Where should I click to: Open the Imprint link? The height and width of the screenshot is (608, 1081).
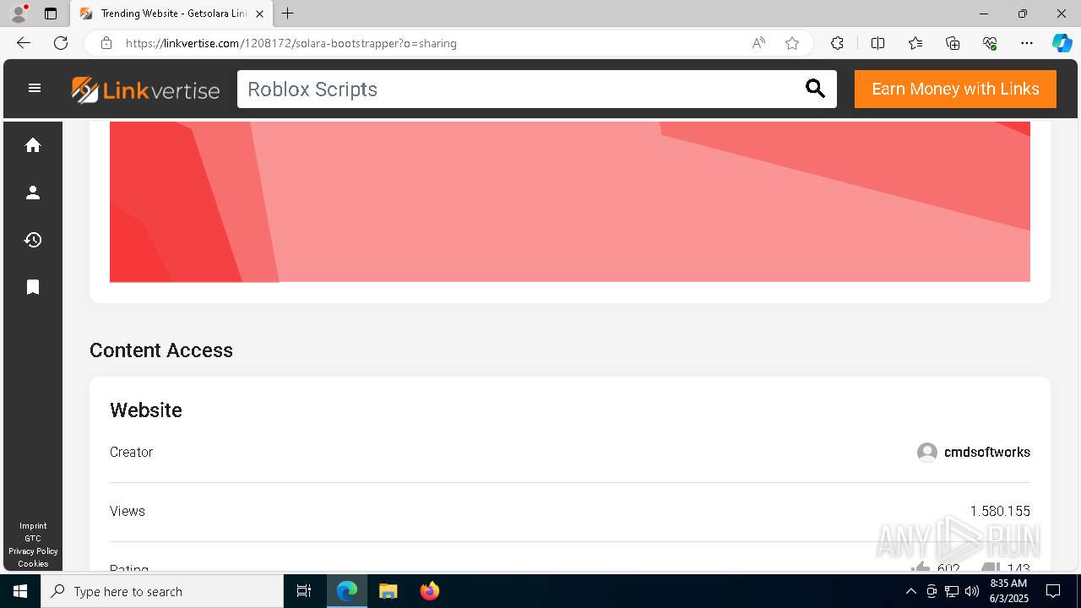tap(33, 525)
